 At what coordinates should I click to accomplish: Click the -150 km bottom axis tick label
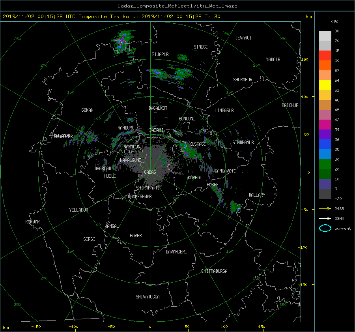click(x=36, y=327)
